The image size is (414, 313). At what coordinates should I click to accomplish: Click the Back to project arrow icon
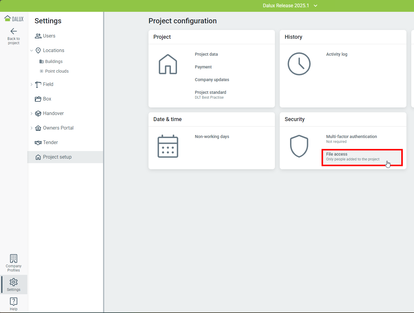tap(14, 31)
